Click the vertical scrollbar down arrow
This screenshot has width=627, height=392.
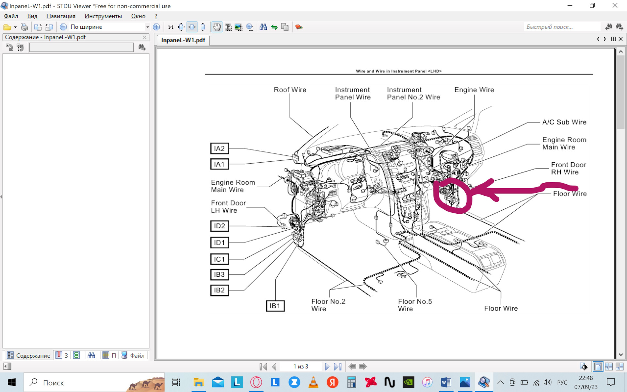click(x=620, y=355)
